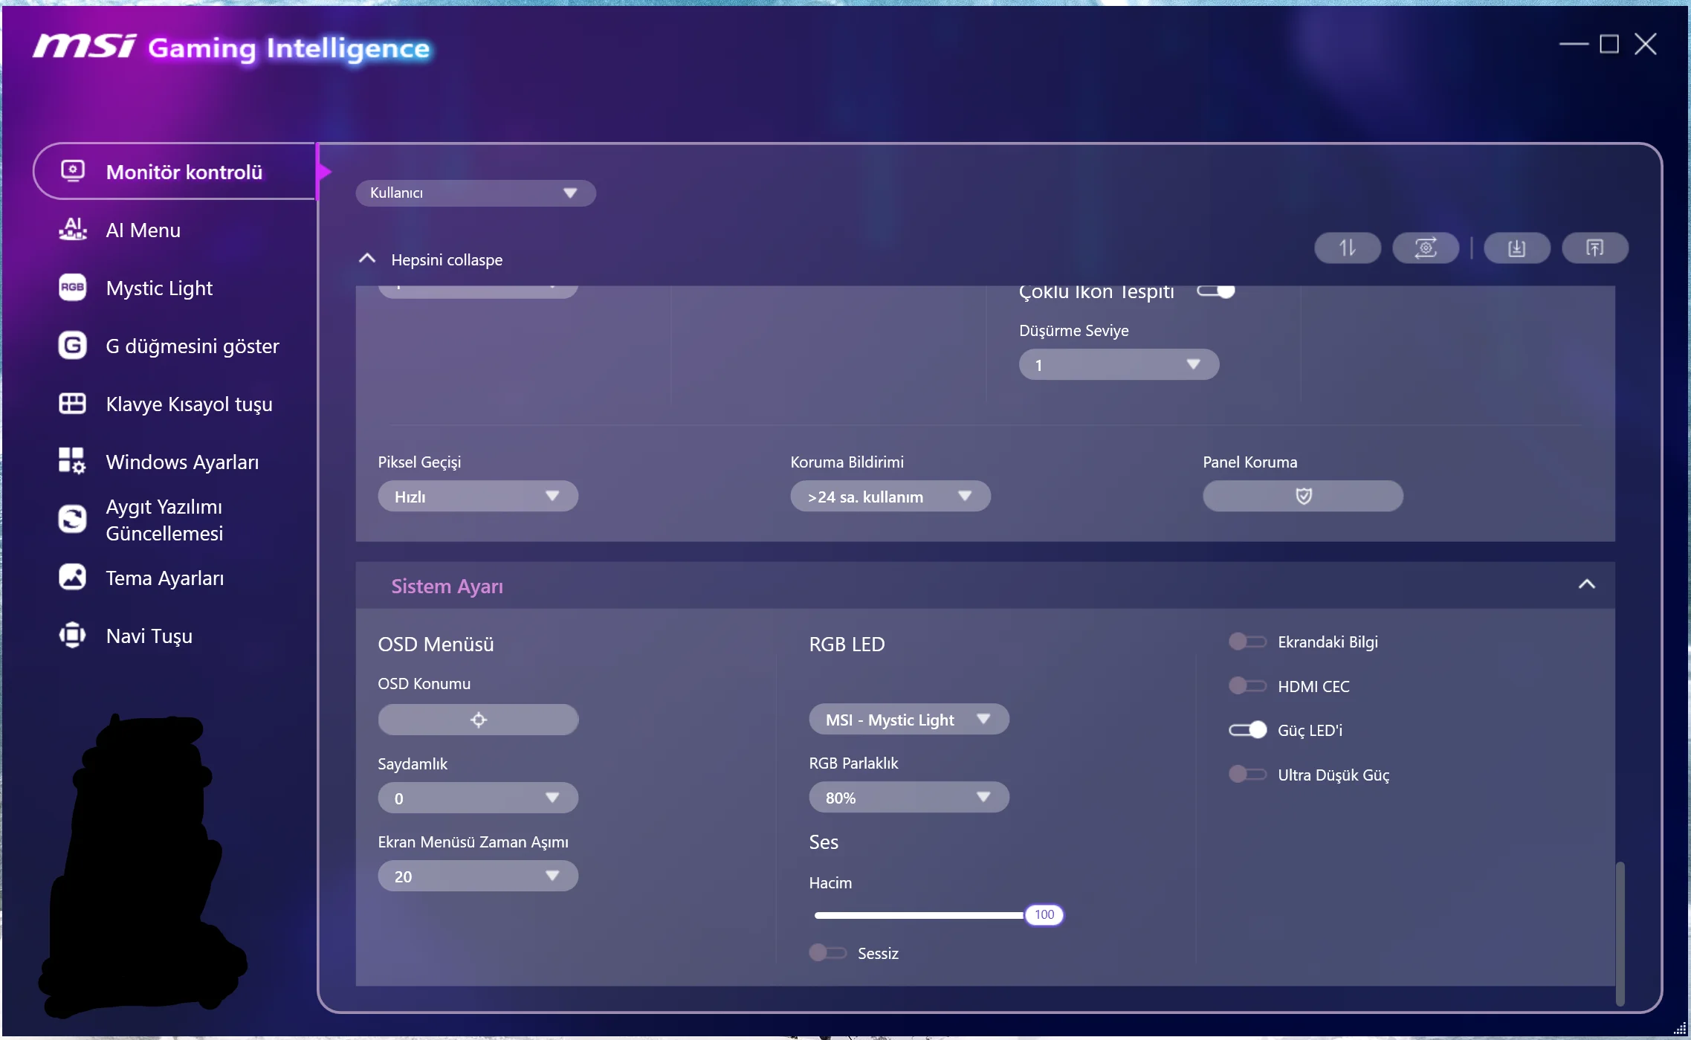Open Saydamlık dropdown
The width and height of the screenshot is (1691, 1040).
pyautogui.click(x=478, y=798)
